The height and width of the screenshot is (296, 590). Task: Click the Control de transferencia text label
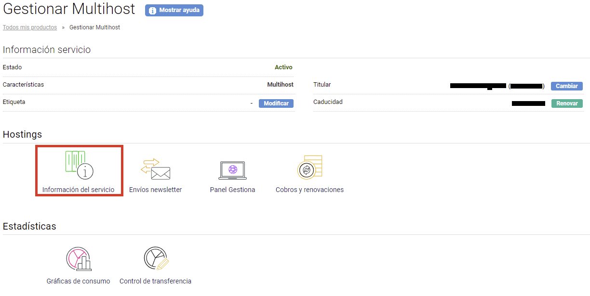click(x=155, y=281)
